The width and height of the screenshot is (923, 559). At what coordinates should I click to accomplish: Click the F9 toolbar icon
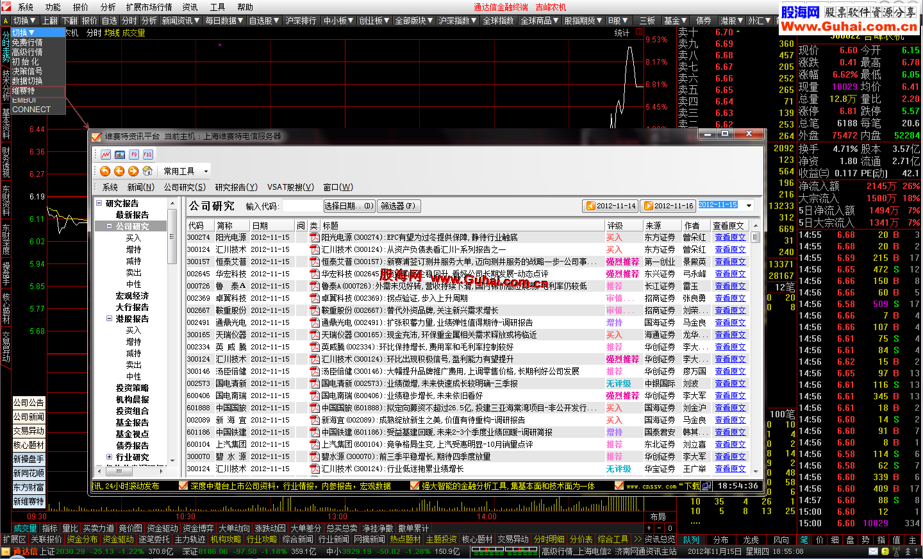(134, 154)
